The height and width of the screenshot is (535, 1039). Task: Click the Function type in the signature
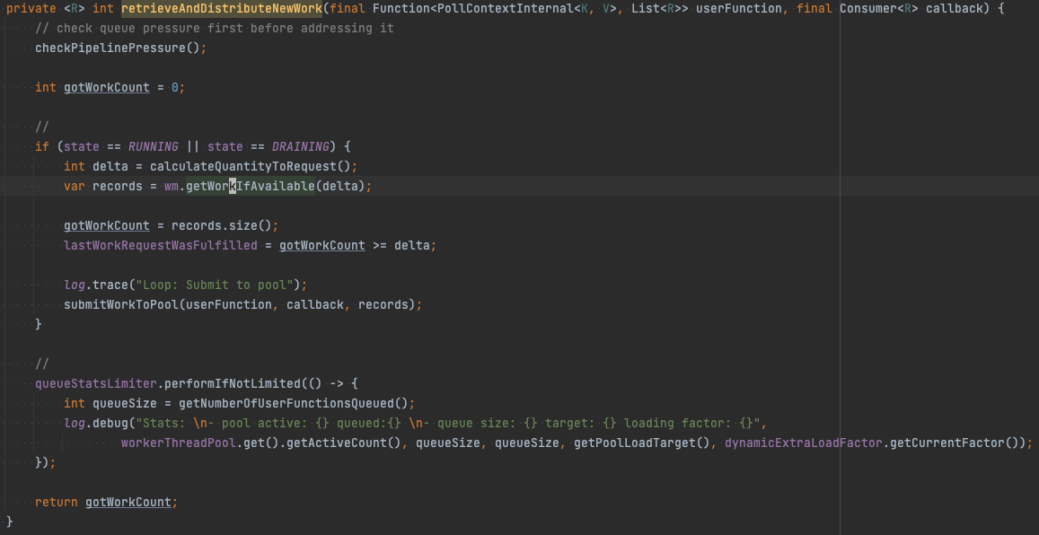401,9
